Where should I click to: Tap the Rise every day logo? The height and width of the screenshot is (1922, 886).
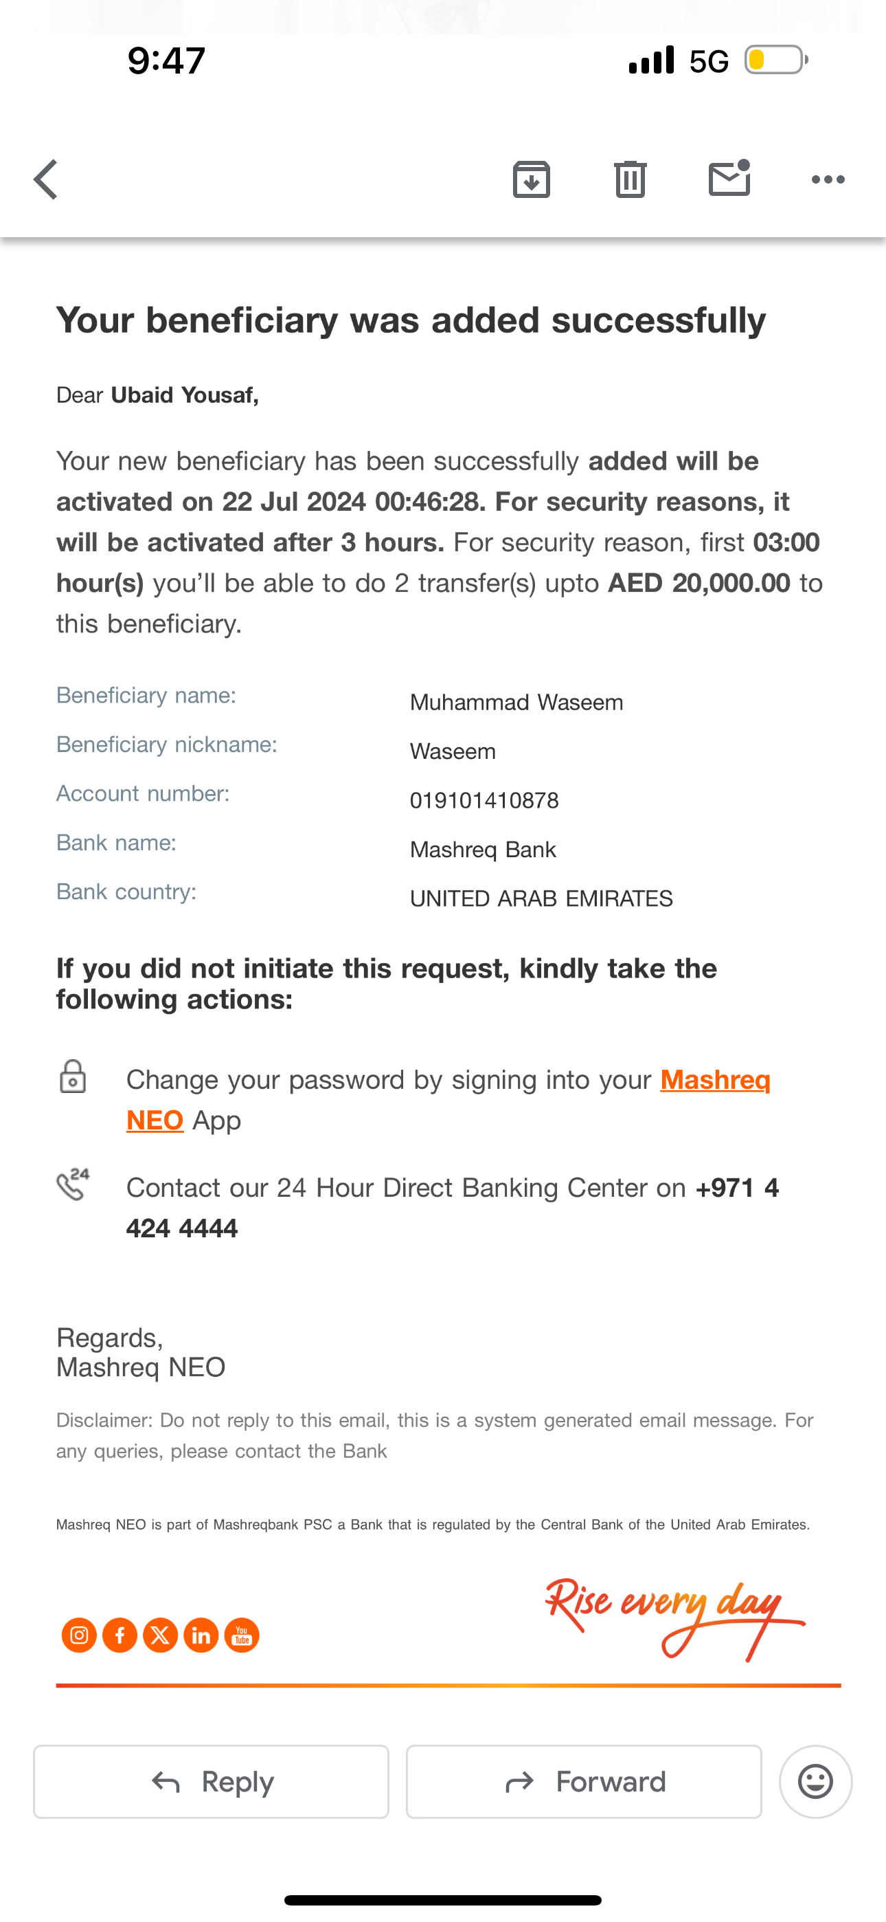click(x=675, y=1617)
